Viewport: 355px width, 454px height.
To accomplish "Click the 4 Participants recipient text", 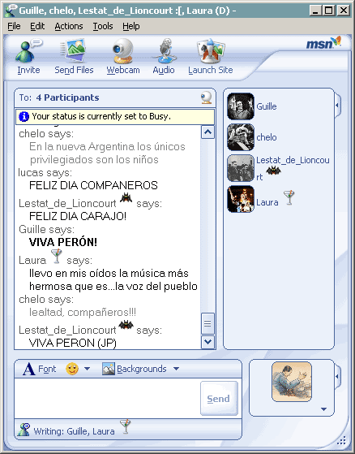I will point(67,97).
